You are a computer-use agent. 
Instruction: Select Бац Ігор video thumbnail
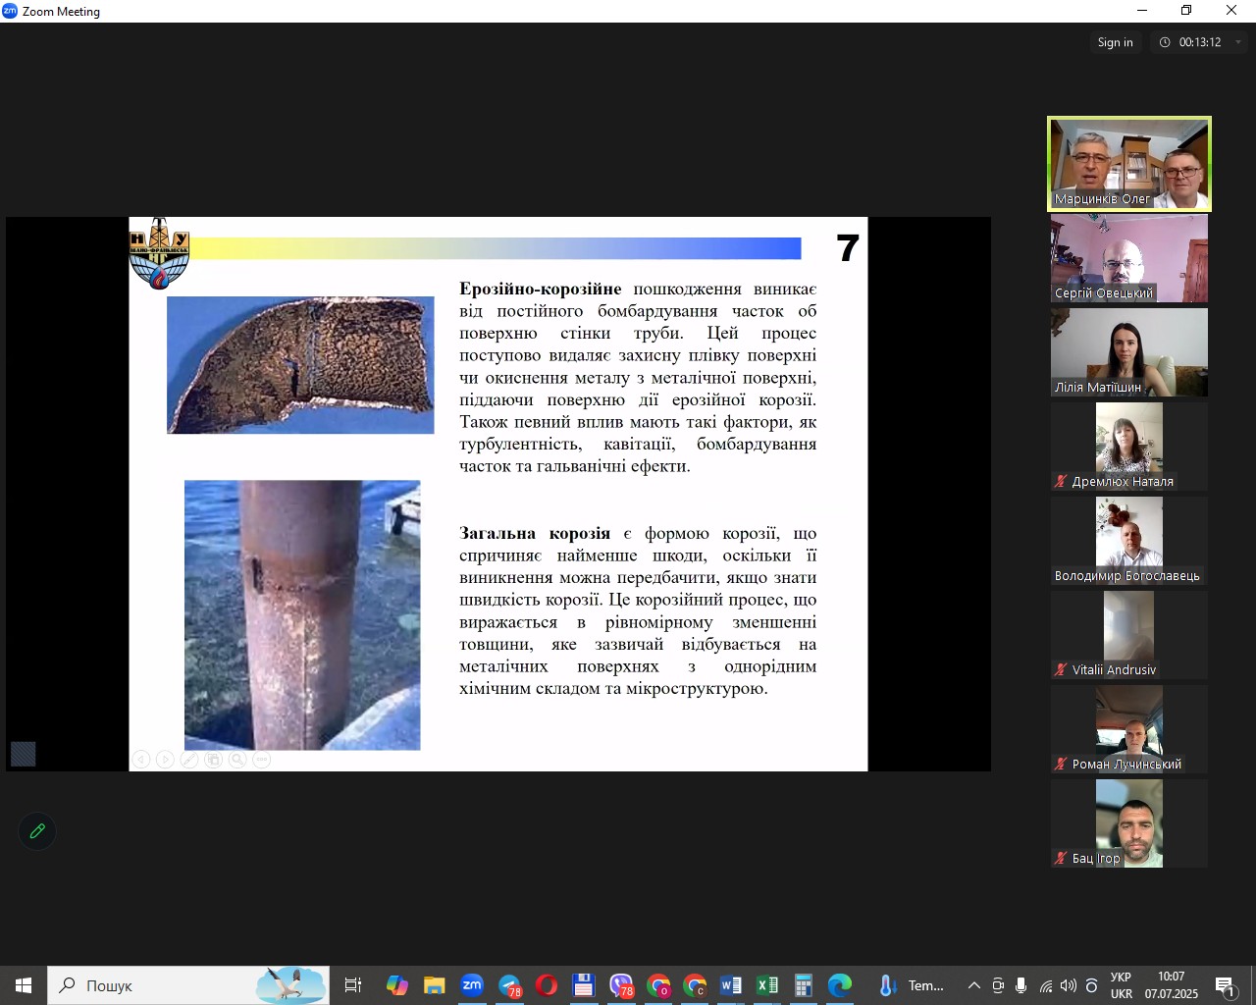click(1129, 823)
